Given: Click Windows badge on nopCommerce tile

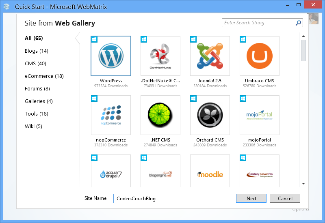Looking at the screenshot, I should 94,99.
